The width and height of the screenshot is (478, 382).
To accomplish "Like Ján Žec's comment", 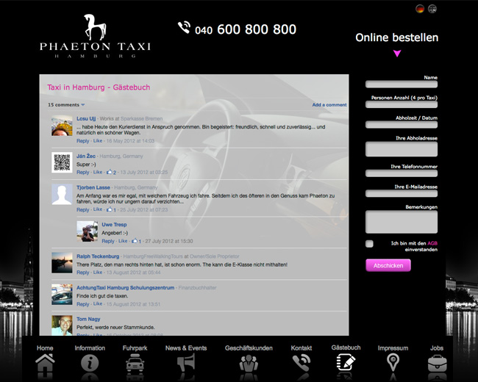I will point(98,173).
